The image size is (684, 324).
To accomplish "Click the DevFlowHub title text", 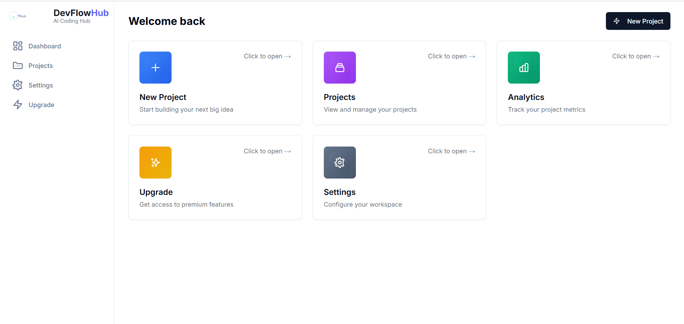I will [81, 13].
